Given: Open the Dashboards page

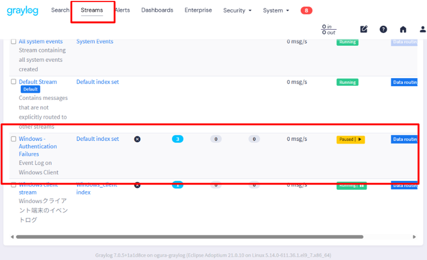Looking at the screenshot, I should pyautogui.click(x=157, y=10).
